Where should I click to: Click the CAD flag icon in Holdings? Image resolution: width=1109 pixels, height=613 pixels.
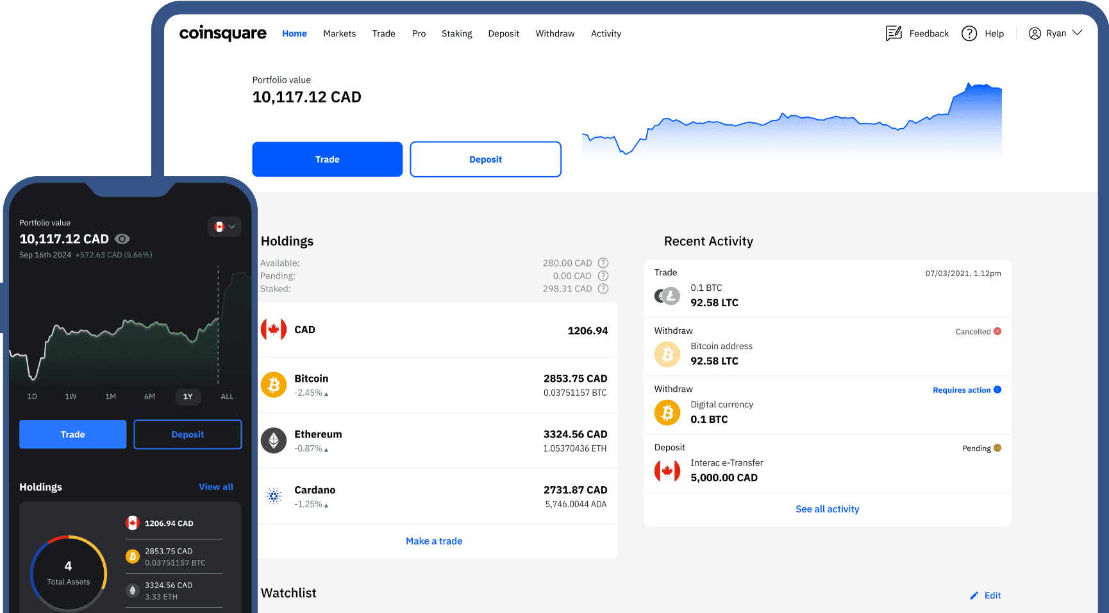pos(274,330)
